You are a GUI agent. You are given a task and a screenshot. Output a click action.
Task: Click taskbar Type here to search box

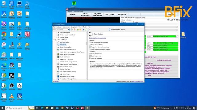click(20, 108)
